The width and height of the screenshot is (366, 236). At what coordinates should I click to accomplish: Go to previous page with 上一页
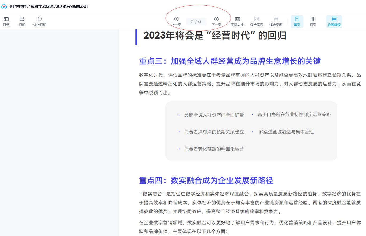click(176, 21)
